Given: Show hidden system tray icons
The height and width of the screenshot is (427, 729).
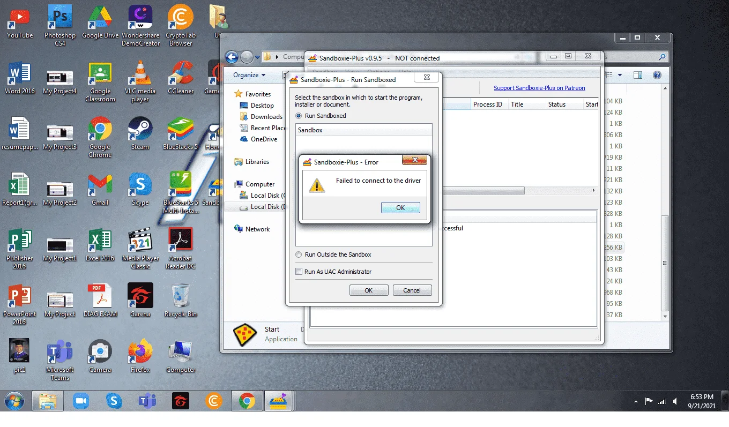Looking at the screenshot, I should click(636, 401).
